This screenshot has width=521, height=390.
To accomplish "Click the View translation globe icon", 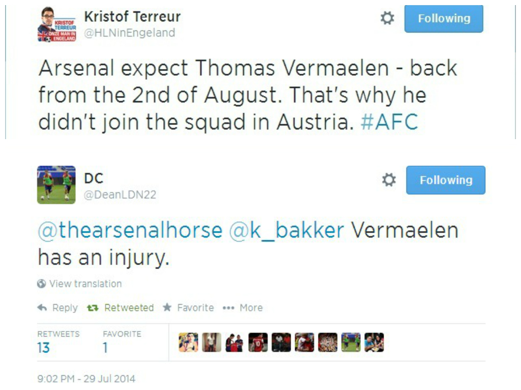I will pos(42,284).
